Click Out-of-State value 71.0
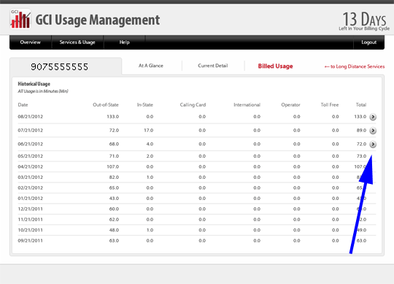The height and width of the screenshot is (284, 394). tap(114, 156)
